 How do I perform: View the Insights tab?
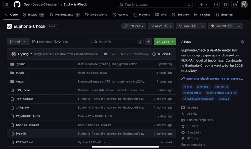point(202,15)
